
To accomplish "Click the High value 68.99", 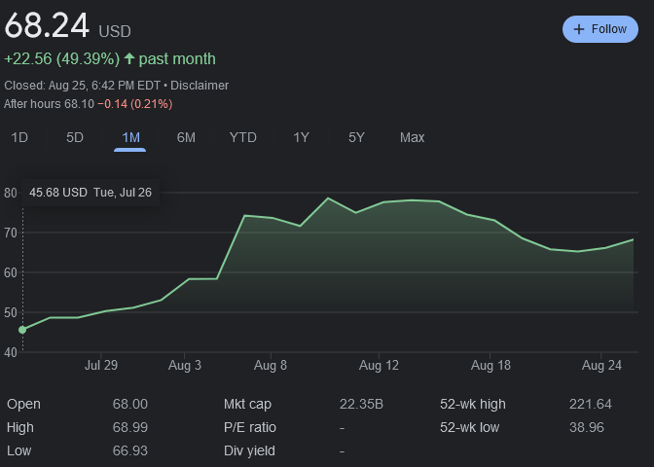I will pos(130,427).
